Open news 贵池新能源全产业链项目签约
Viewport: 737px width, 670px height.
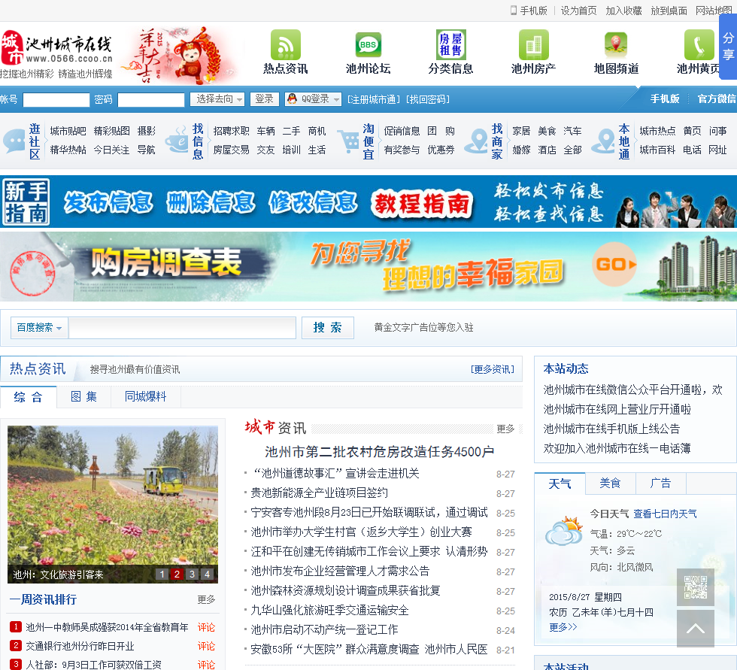(319, 493)
